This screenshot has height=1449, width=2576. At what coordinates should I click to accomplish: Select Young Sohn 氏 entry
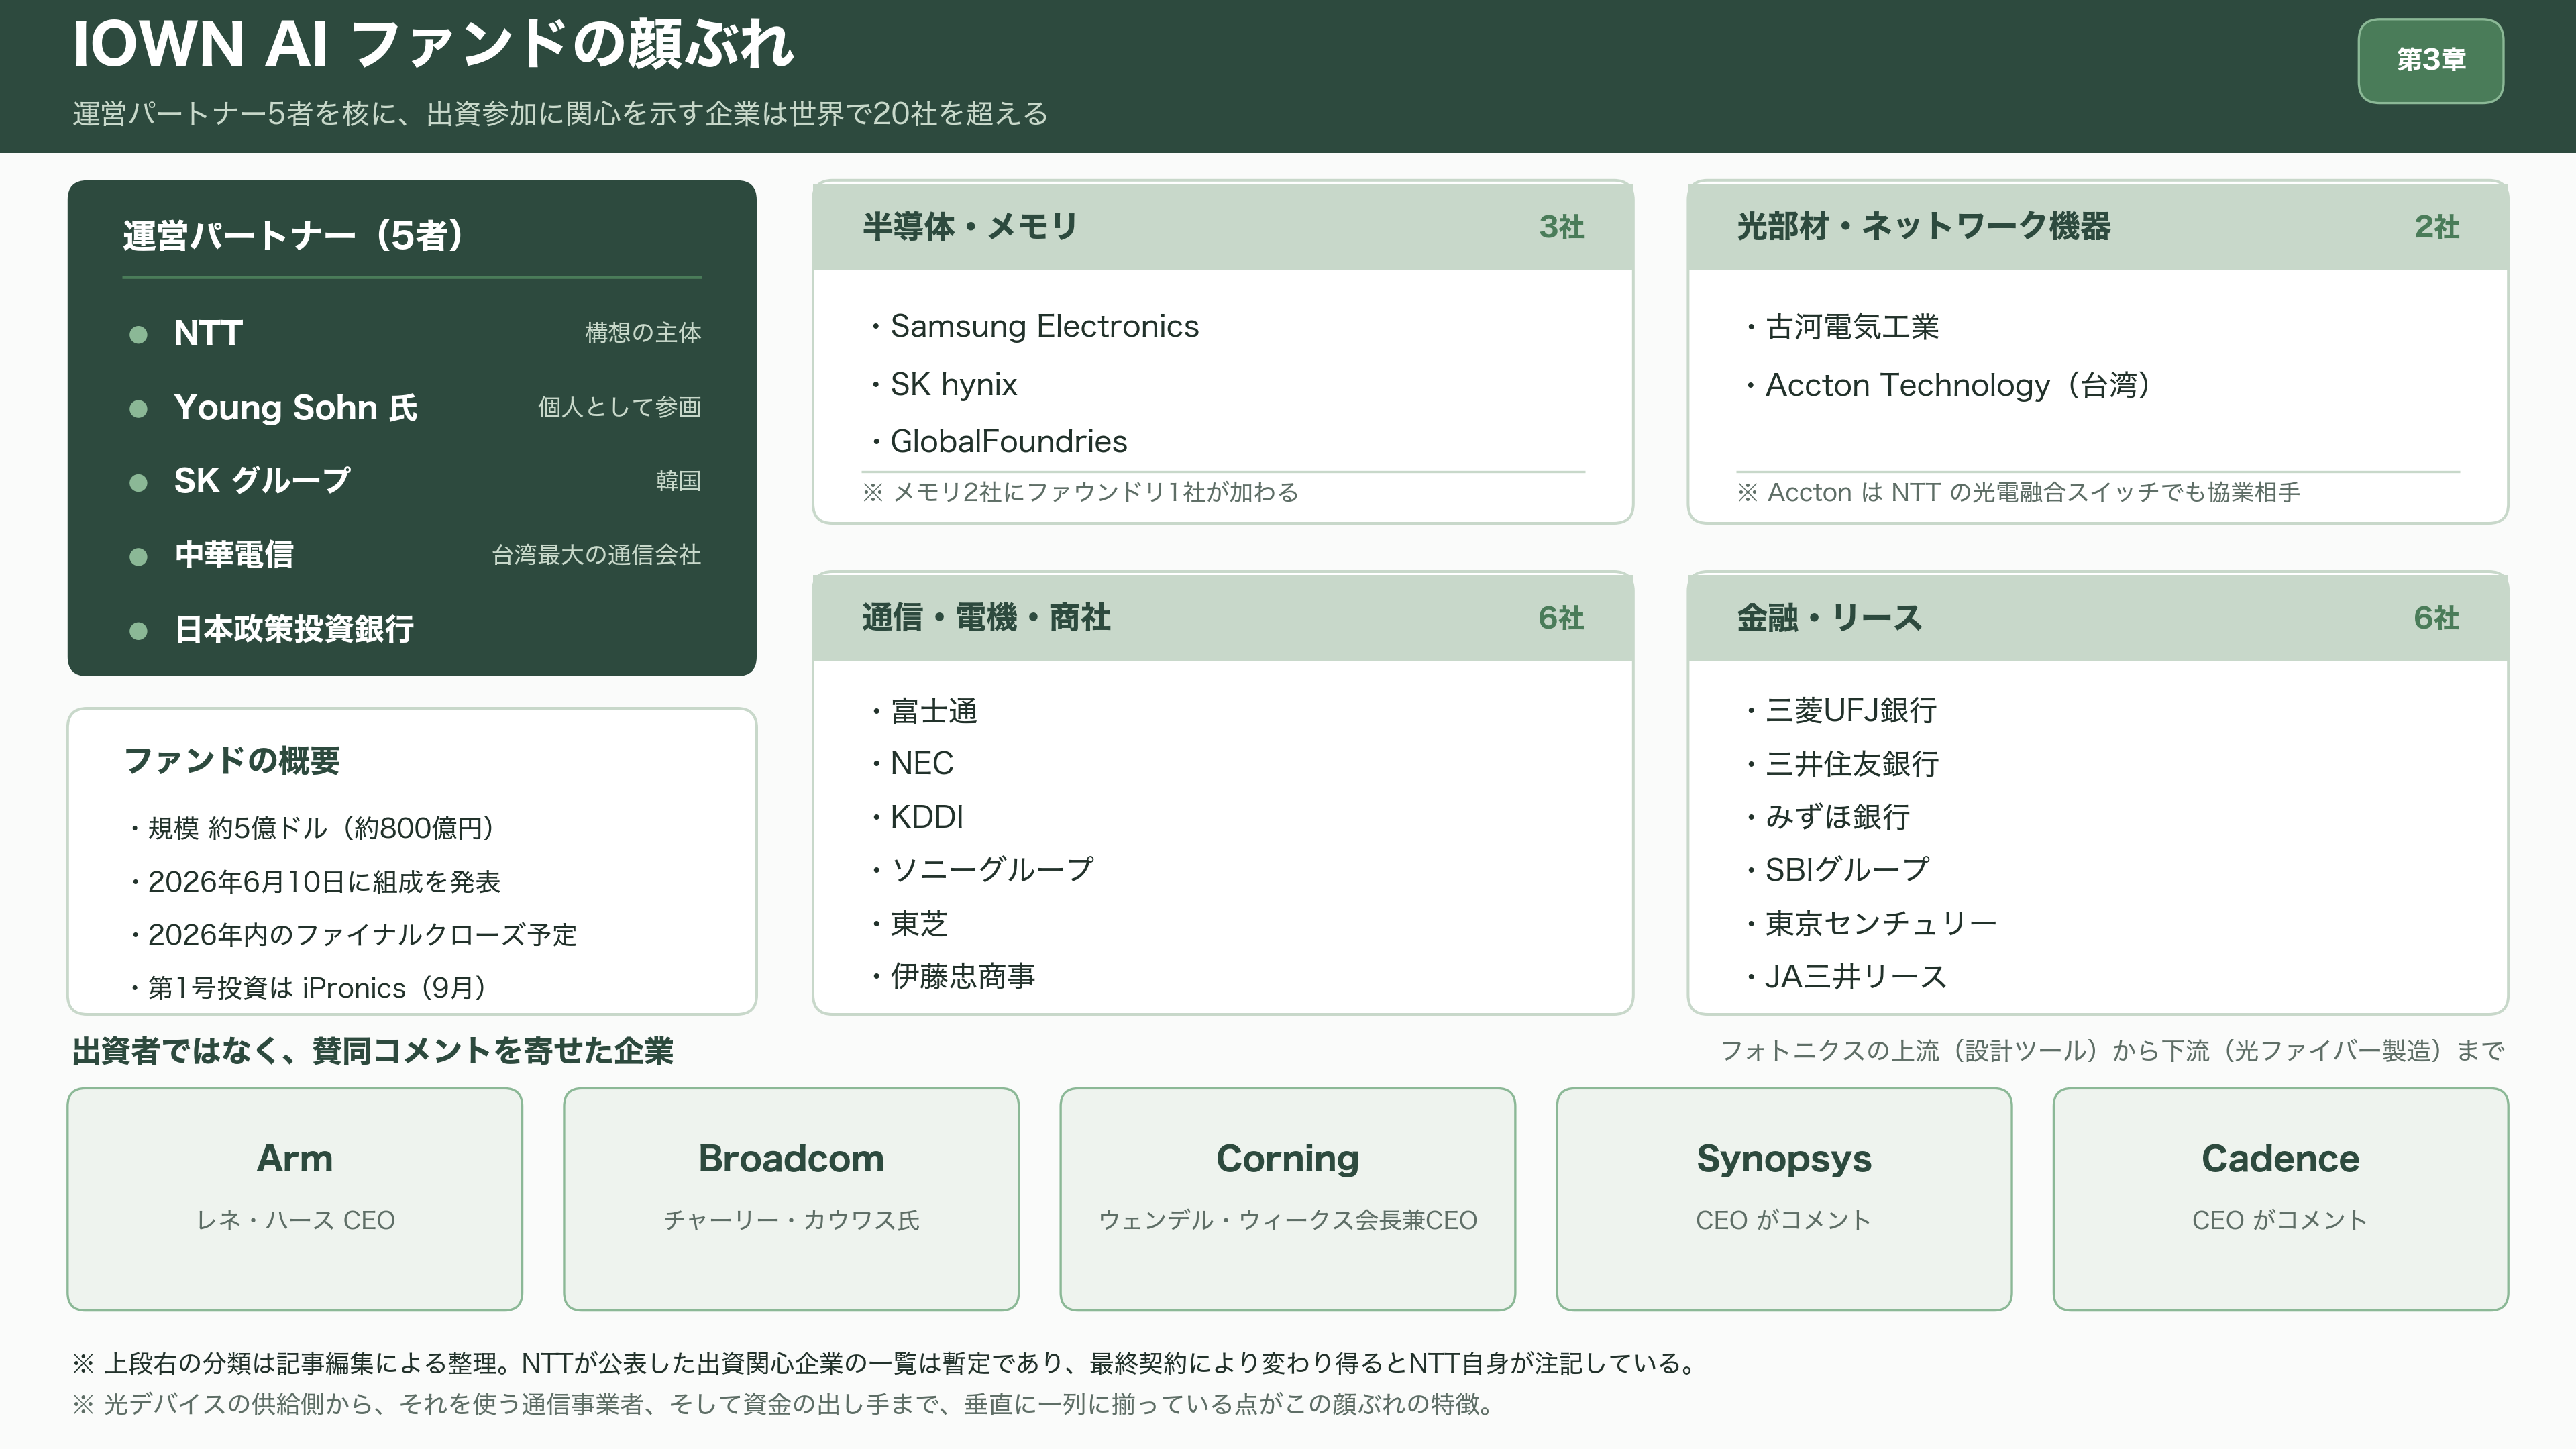point(295,407)
